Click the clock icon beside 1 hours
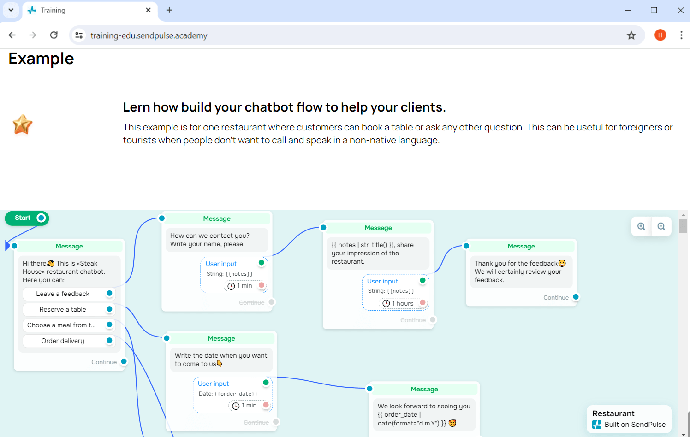Image resolution: width=690 pixels, height=437 pixels. coord(386,303)
